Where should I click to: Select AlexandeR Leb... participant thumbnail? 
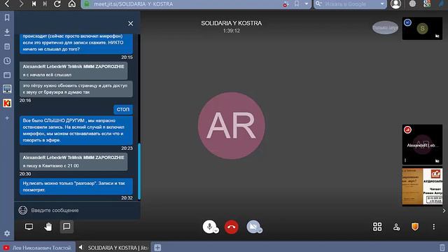[x=422, y=145]
